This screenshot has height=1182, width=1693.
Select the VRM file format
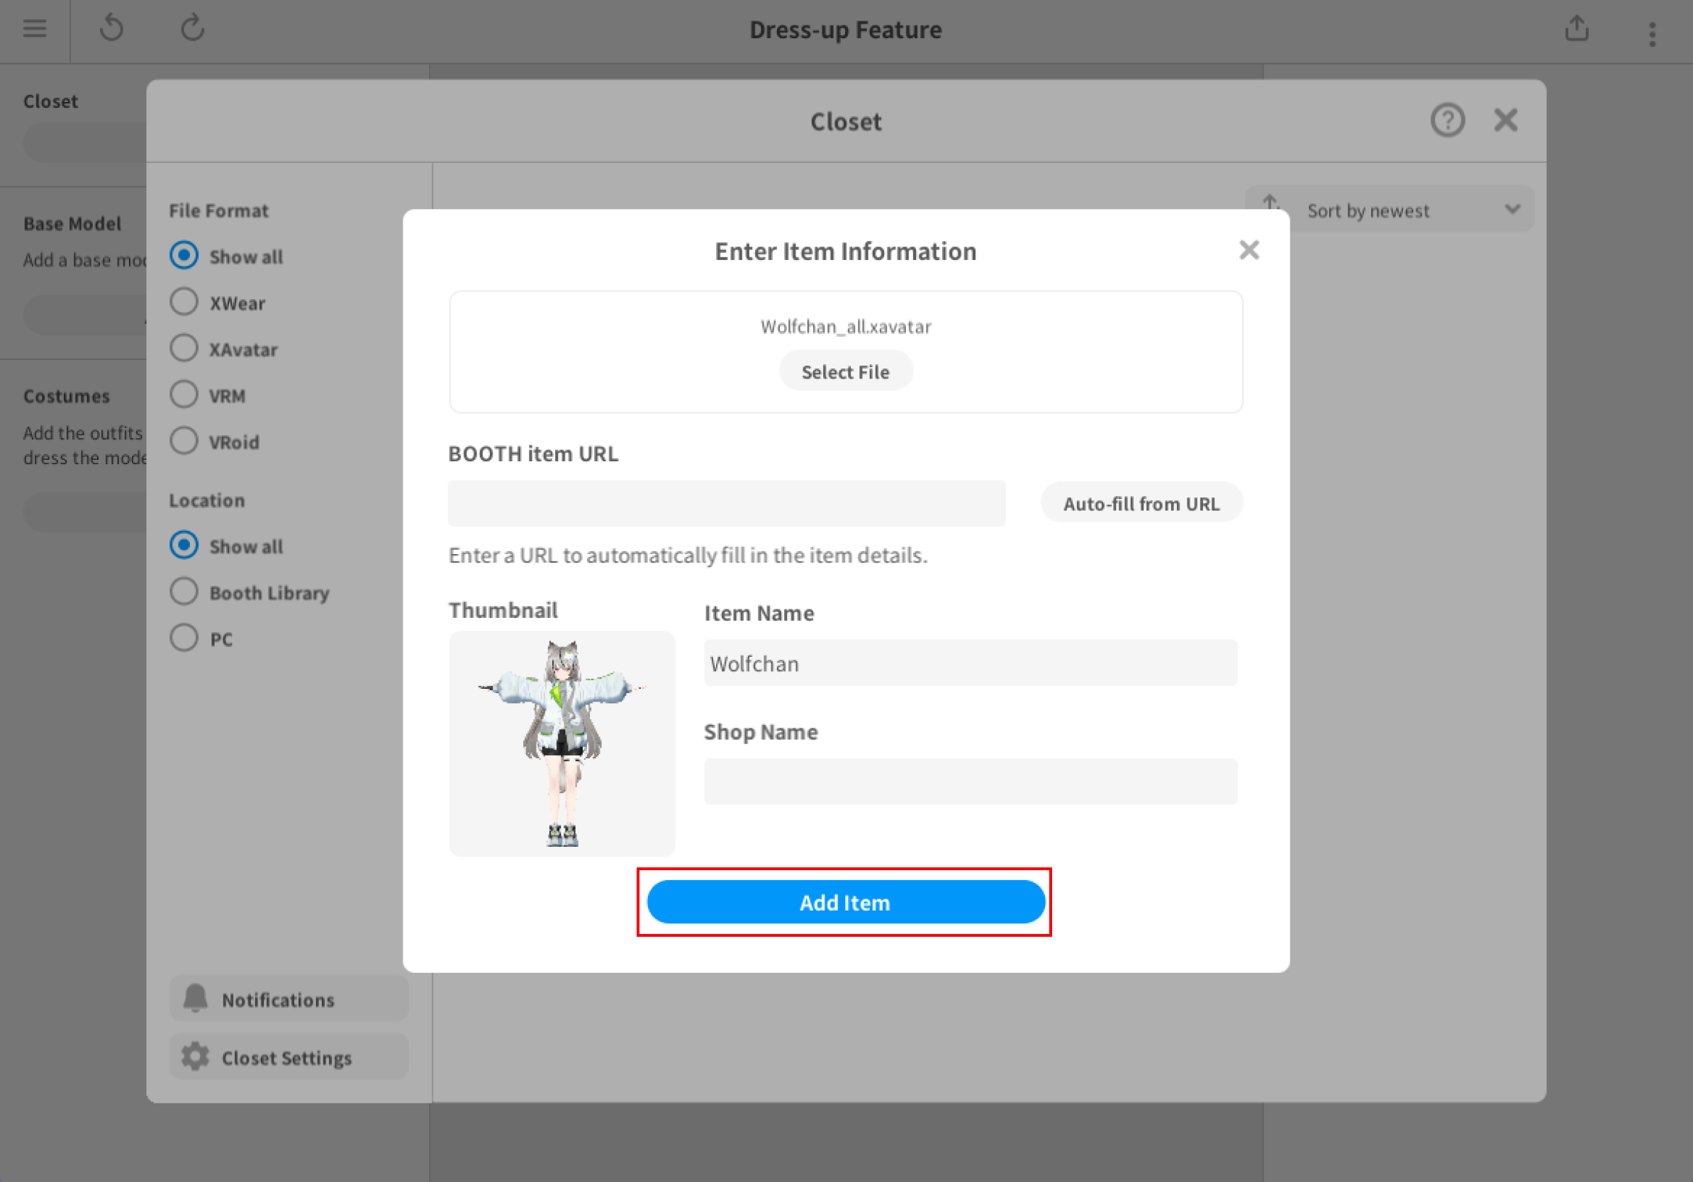pyautogui.click(x=184, y=395)
